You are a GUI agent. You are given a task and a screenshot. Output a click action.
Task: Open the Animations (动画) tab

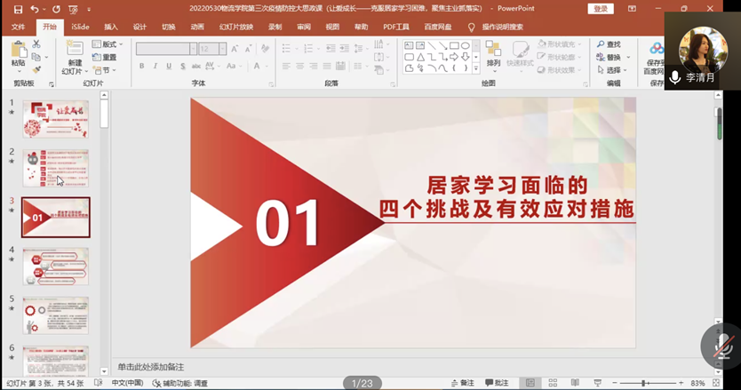click(x=197, y=27)
